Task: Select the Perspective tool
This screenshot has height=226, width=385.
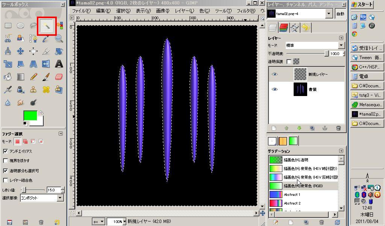Action: (x=33, y=64)
